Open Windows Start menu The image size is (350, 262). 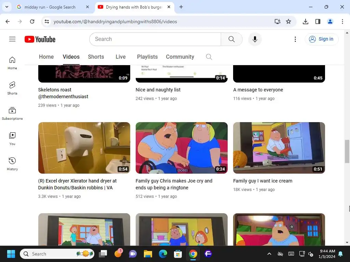pos(11,254)
